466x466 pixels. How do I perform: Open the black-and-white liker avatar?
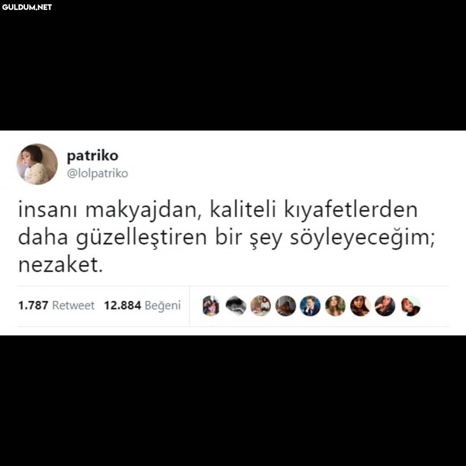tap(236, 306)
